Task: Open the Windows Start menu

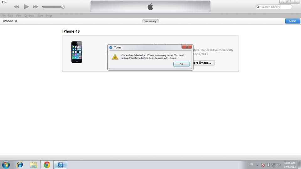Action: pos(6,165)
